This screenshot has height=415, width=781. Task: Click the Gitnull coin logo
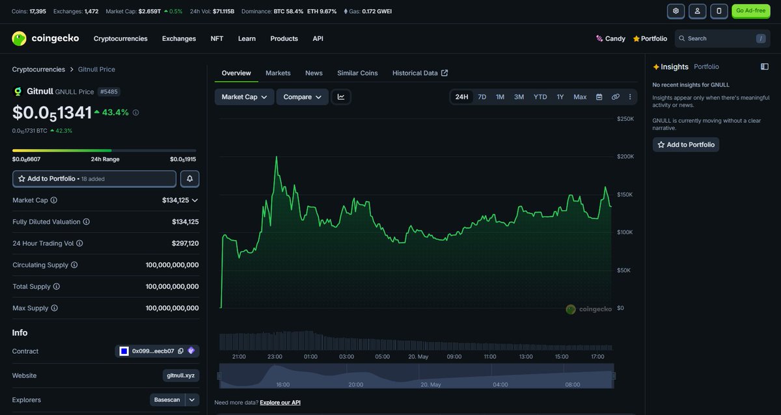[x=18, y=91]
